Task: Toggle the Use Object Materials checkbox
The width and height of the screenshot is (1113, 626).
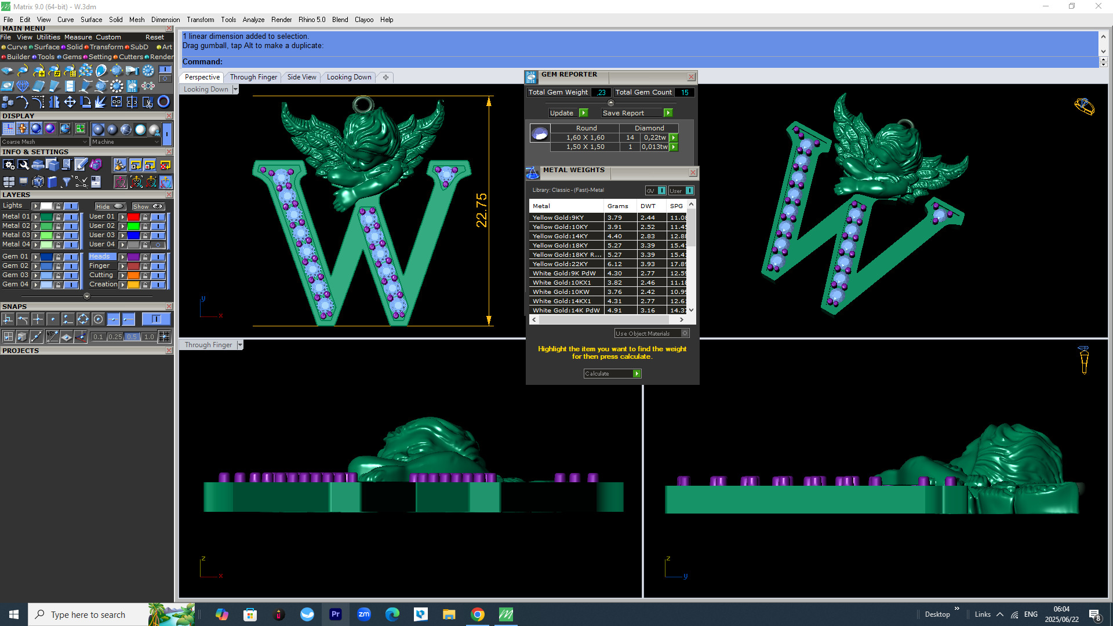Action: pos(685,333)
